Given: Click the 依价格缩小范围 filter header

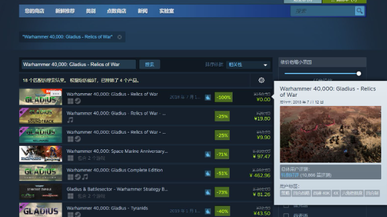Looking at the screenshot, I should point(322,62).
